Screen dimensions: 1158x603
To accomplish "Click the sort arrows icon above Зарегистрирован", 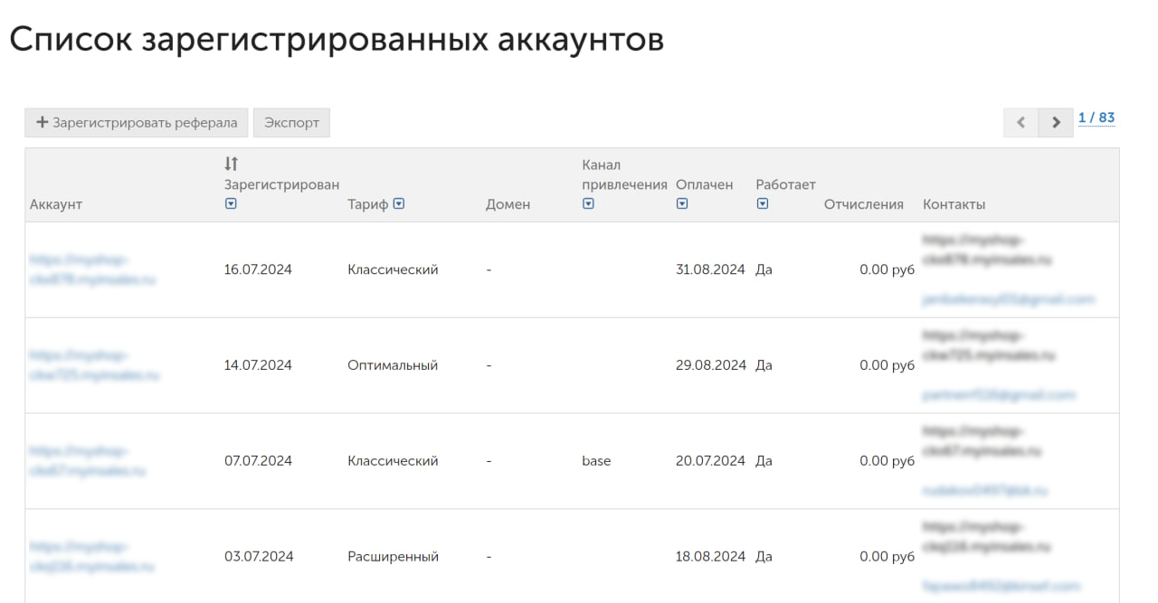I will pyautogui.click(x=232, y=164).
